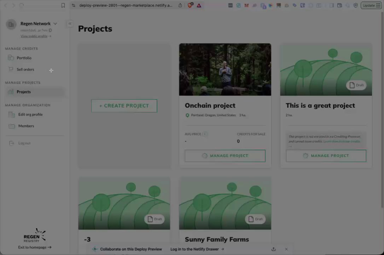Click the browser bookmark icon
The height and width of the screenshot is (255, 384).
pyautogui.click(x=63, y=5)
